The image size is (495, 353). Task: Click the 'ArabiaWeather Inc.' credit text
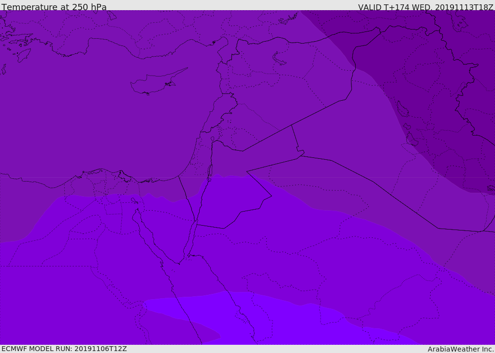461,349
